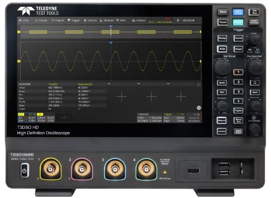Tap the add-trace plus box beside Z1
The height and width of the screenshot is (198, 271).
pyautogui.click(x=65, y=118)
